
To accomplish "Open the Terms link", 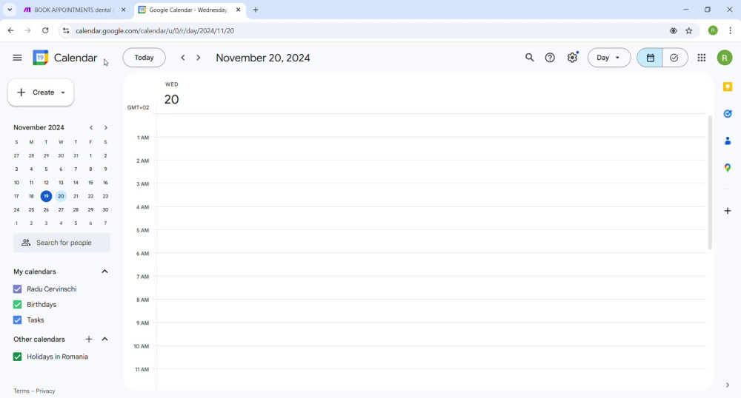I will tap(21, 391).
